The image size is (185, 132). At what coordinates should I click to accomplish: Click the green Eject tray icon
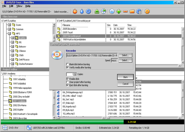pyautogui.click(x=97, y=12)
